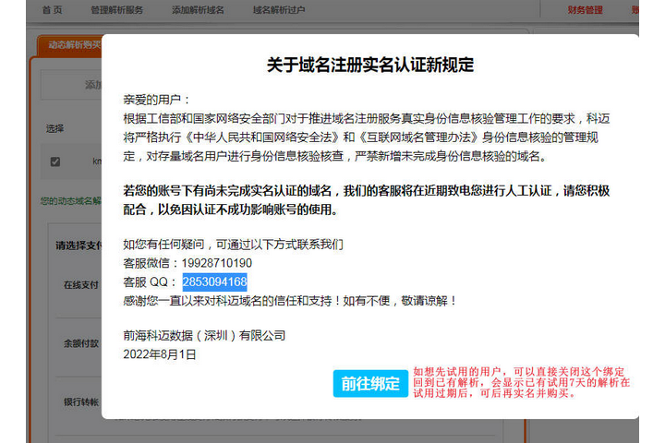Select the 余额付款 payment option
Screen dimensions: 665x443
pyautogui.click(x=80, y=343)
